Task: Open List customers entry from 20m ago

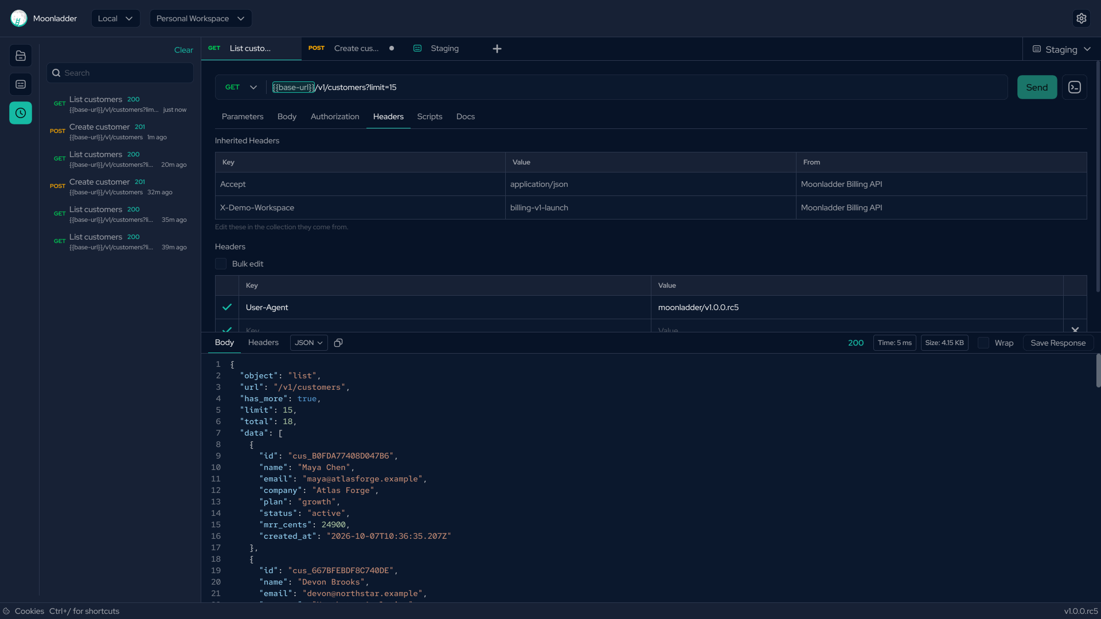Action: 120,159
